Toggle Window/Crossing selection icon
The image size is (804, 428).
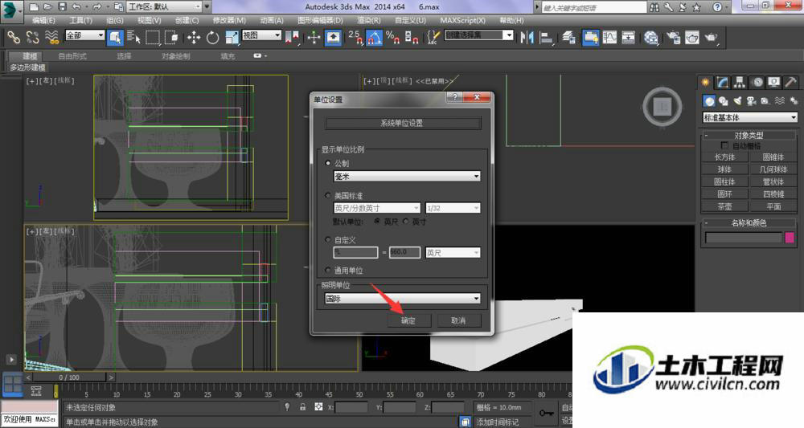171,38
